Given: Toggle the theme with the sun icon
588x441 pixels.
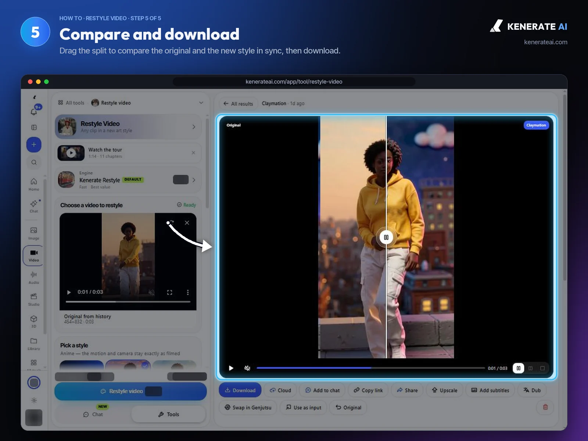Looking at the screenshot, I should pyautogui.click(x=34, y=401).
